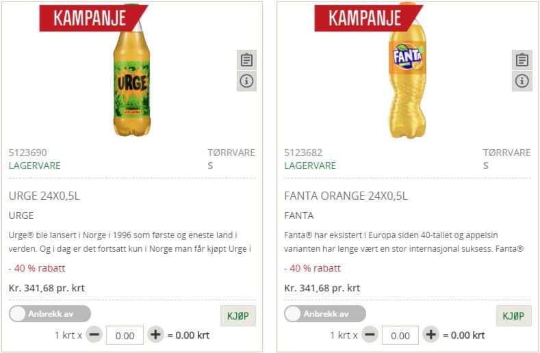Toggle Anbrekk av switch for Fanta
The image size is (540, 353).
325,314
